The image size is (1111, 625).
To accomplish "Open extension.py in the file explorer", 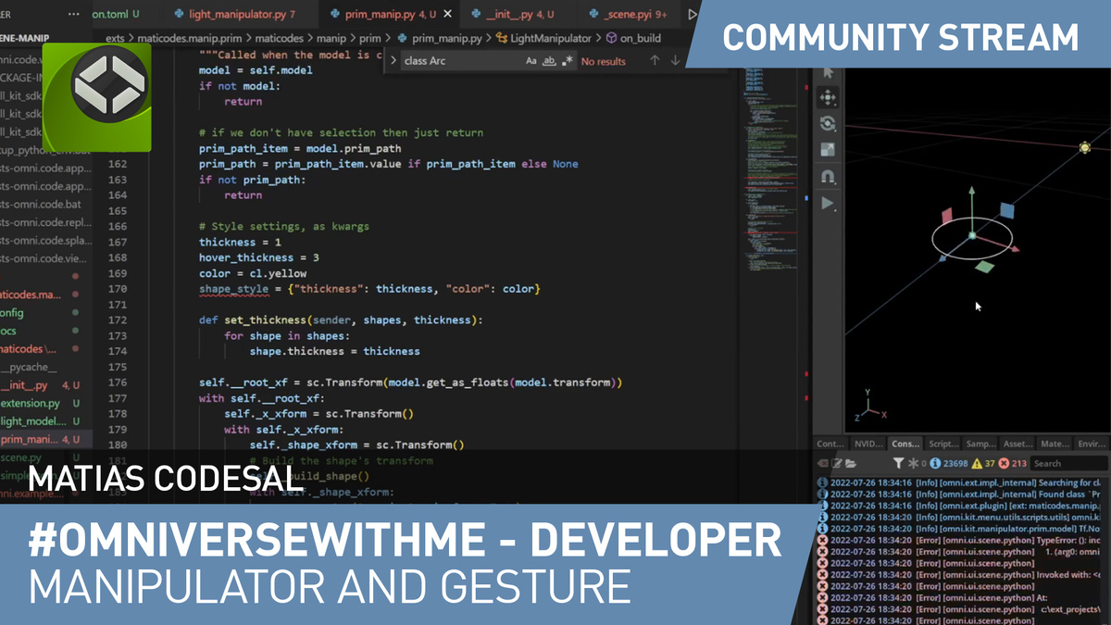I will (x=31, y=404).
